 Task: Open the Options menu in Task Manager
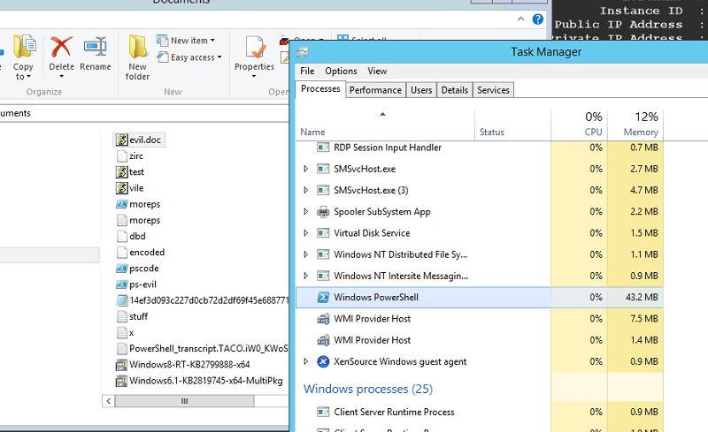[341, 71]
